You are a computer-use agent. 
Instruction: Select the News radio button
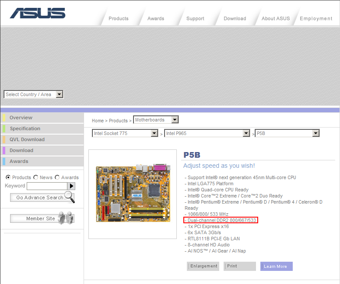[x=35, y=177]
